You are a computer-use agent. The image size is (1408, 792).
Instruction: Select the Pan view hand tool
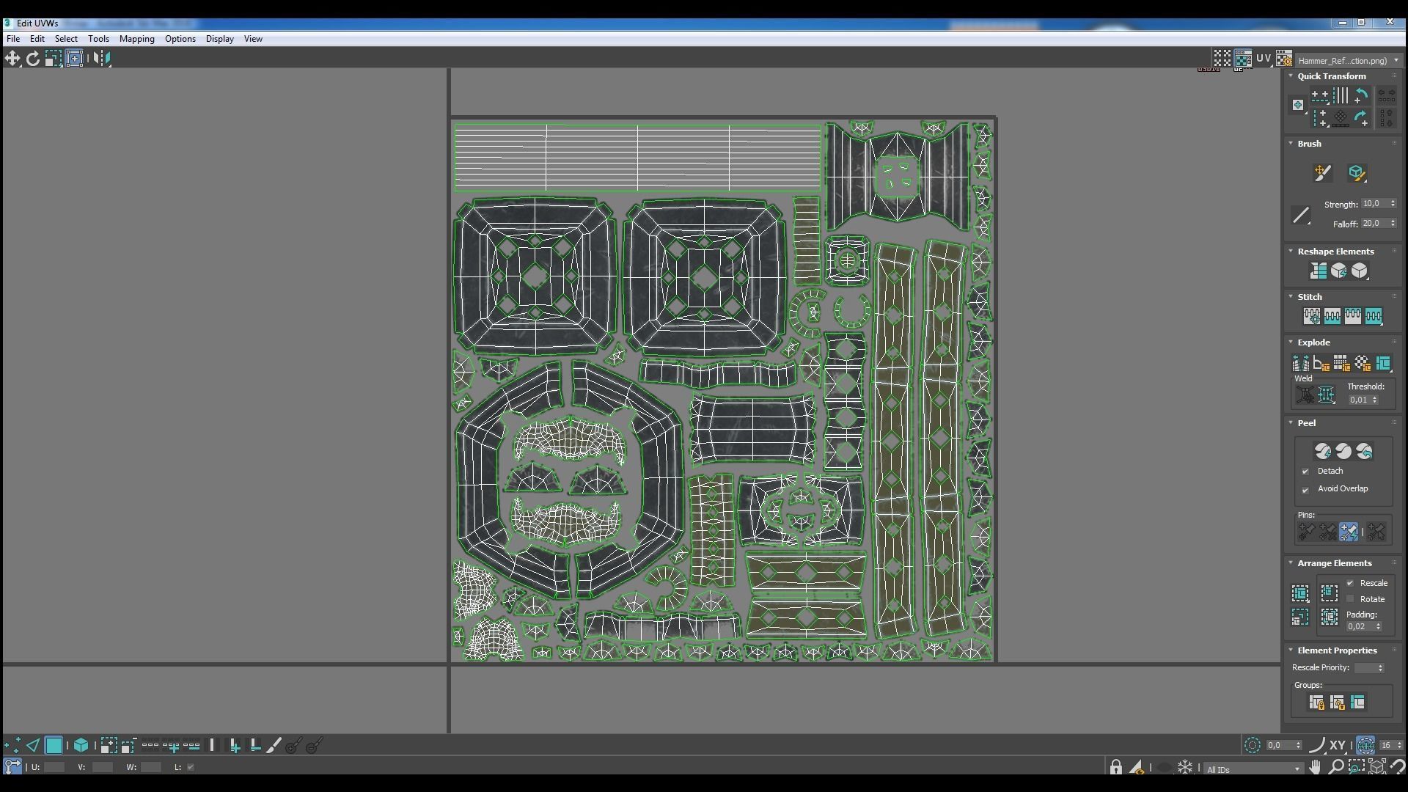(x=1315, y=767)
